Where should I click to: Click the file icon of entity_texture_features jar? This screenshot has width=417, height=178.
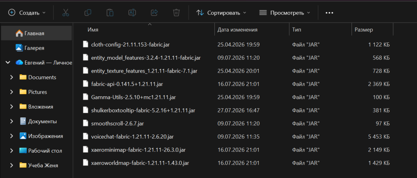coord(85,71)
